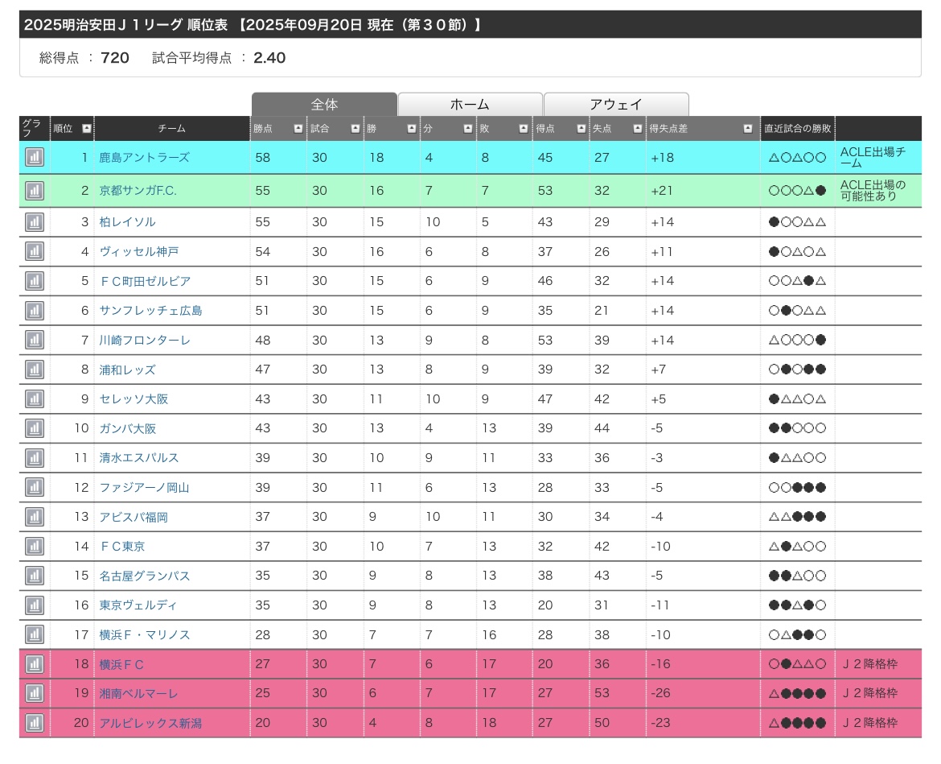Open the graph icon for ヴィッセル神戸
The width and height of the screenshot is (941, 764).
click(x=35, y=251)
